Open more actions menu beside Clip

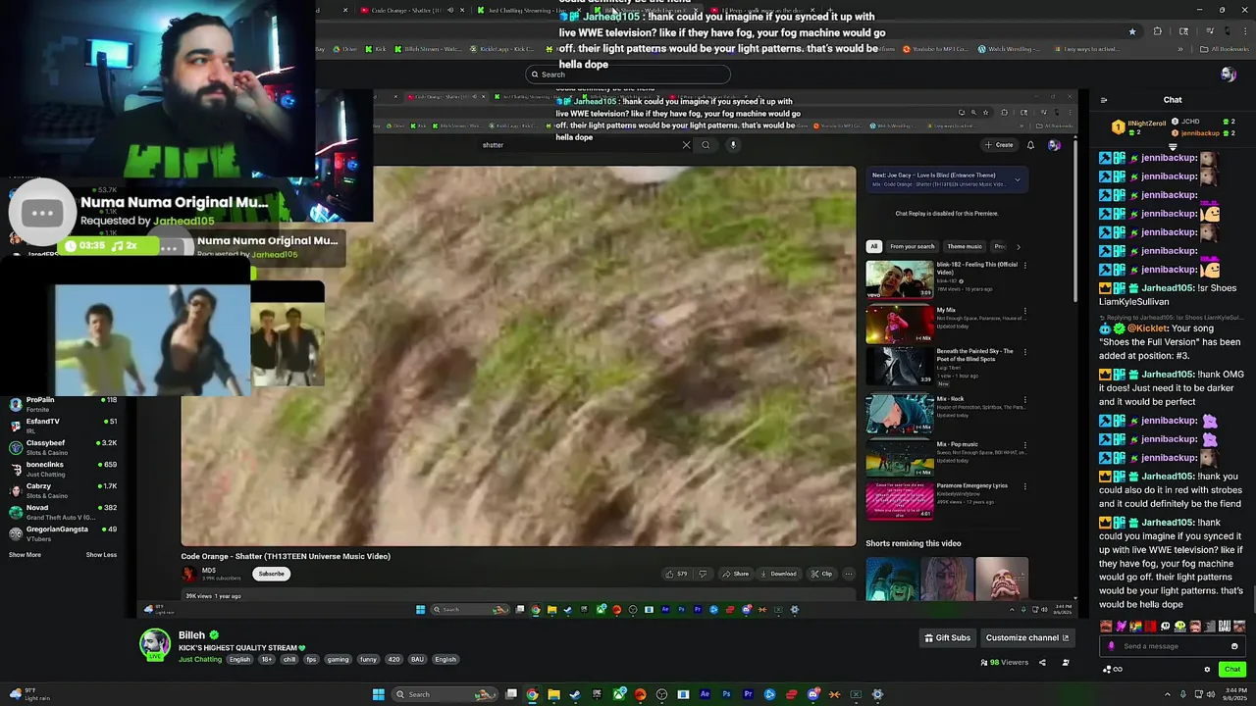[x=849, y=574]
